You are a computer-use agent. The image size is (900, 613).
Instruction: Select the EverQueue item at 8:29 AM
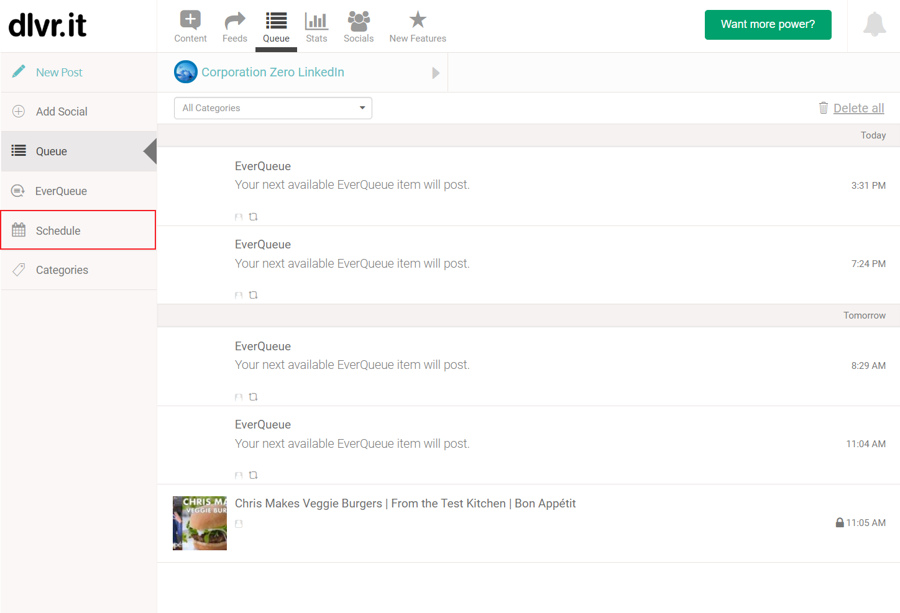pyautogui.click(x=528, y=366)
